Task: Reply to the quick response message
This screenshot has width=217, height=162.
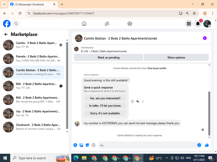Action: point(138,102)
